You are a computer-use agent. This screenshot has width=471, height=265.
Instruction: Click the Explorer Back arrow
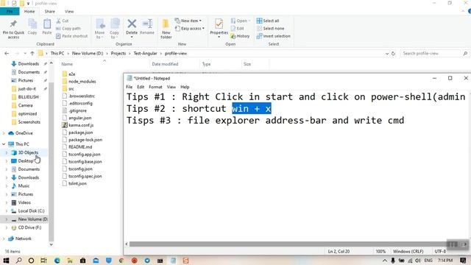[7, 53]
